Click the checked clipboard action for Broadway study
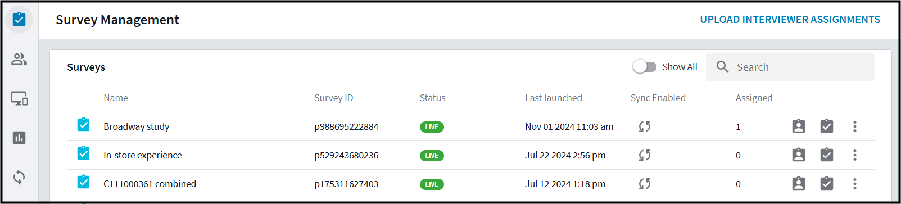 [x=827, y=126]
